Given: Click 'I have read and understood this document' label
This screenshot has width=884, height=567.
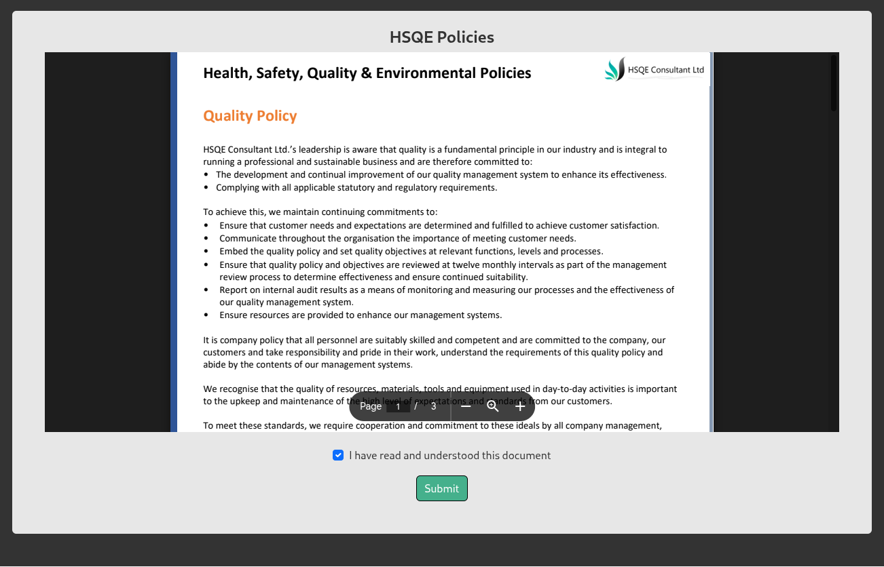Looking at the screenshot, I should tap(449, 456).
